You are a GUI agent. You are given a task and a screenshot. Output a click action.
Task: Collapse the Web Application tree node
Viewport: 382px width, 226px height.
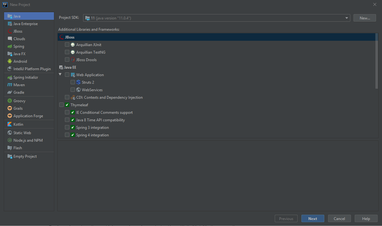click(60, 75)
